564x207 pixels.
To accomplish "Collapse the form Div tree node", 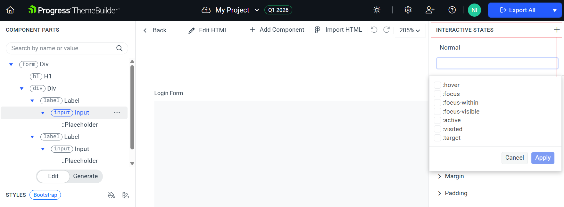I will [11, 64].
